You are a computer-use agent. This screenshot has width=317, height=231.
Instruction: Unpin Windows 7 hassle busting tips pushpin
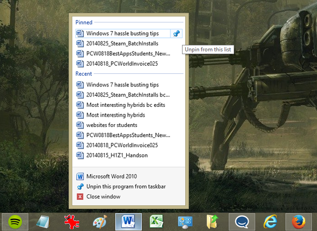click(x=177, y=33)
